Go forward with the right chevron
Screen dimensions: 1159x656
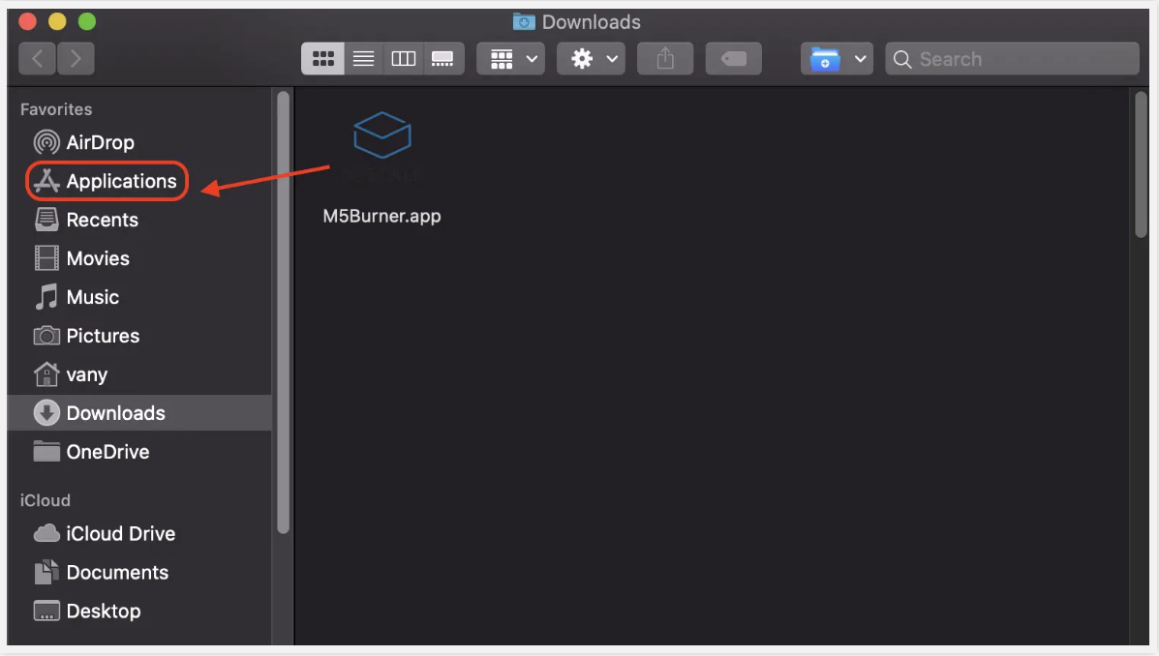tap(76, 58)
